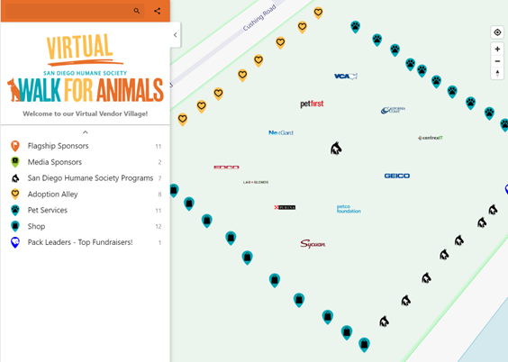Viewport: 508px width, 362px height.
Task: Open the Sycuan sponsor marker
Action: pos(313,244)
